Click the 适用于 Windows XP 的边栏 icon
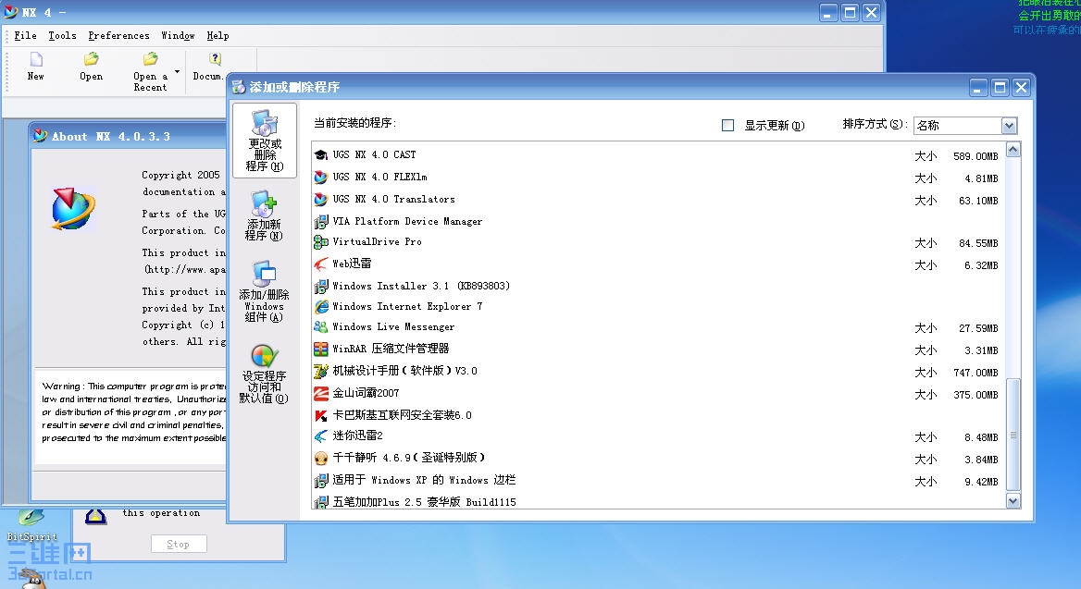Image resolution: width=1081 pixels, height=589 pixels. pyautogui.click(x=320, y=480)
